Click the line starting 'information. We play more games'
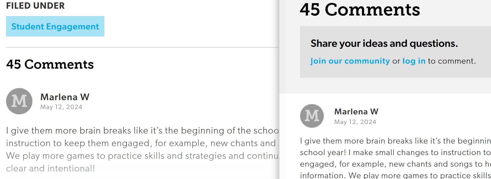Screen dimensions: 491x179 click(x=395, y=175)
